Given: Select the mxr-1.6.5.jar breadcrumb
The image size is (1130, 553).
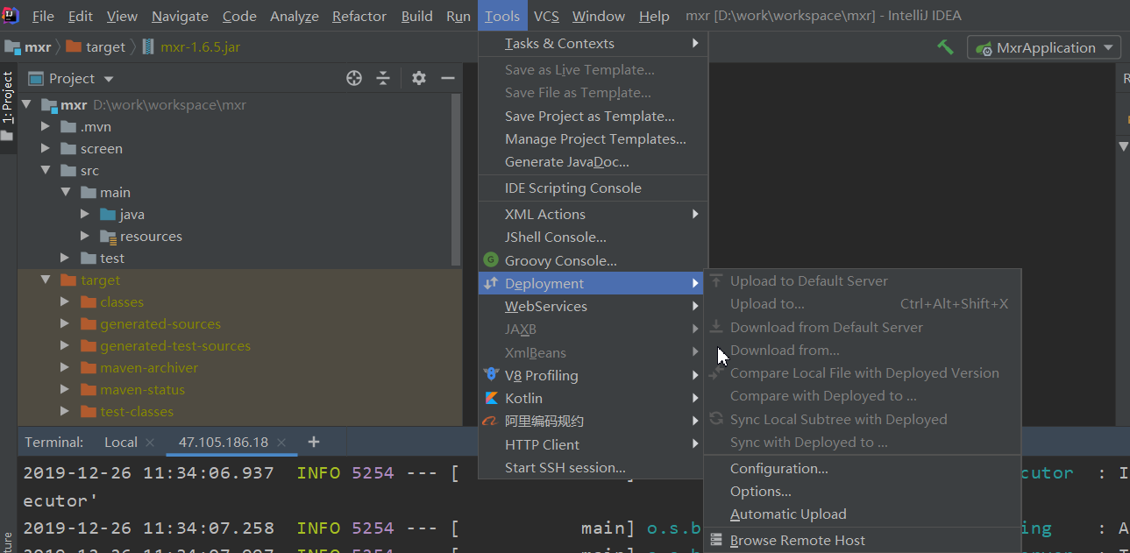Looking at the screenshot, I should [191, 46].
